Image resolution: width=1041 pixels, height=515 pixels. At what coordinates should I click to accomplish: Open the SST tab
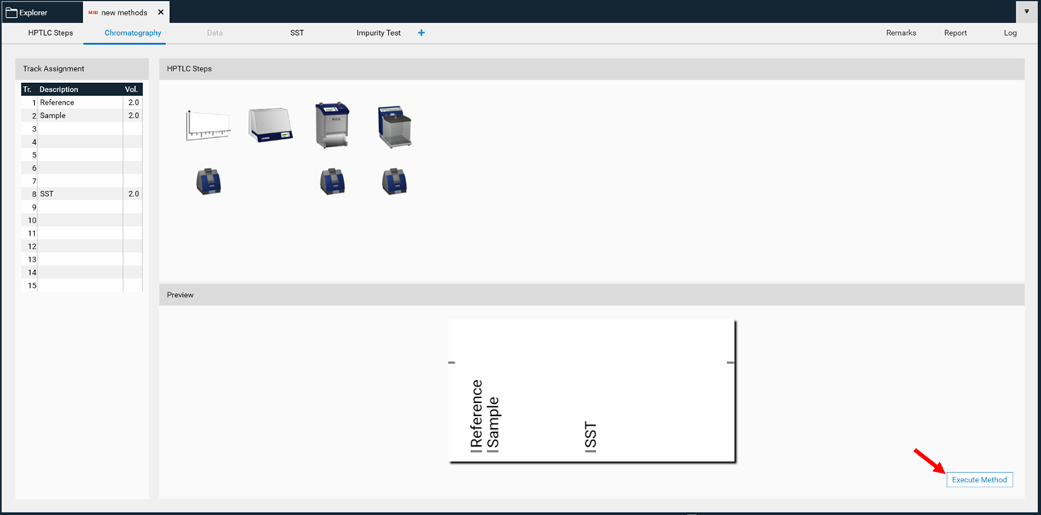297,33
